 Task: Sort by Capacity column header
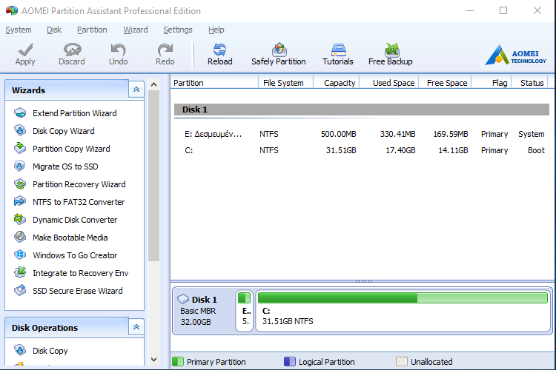tap(336, 82)
